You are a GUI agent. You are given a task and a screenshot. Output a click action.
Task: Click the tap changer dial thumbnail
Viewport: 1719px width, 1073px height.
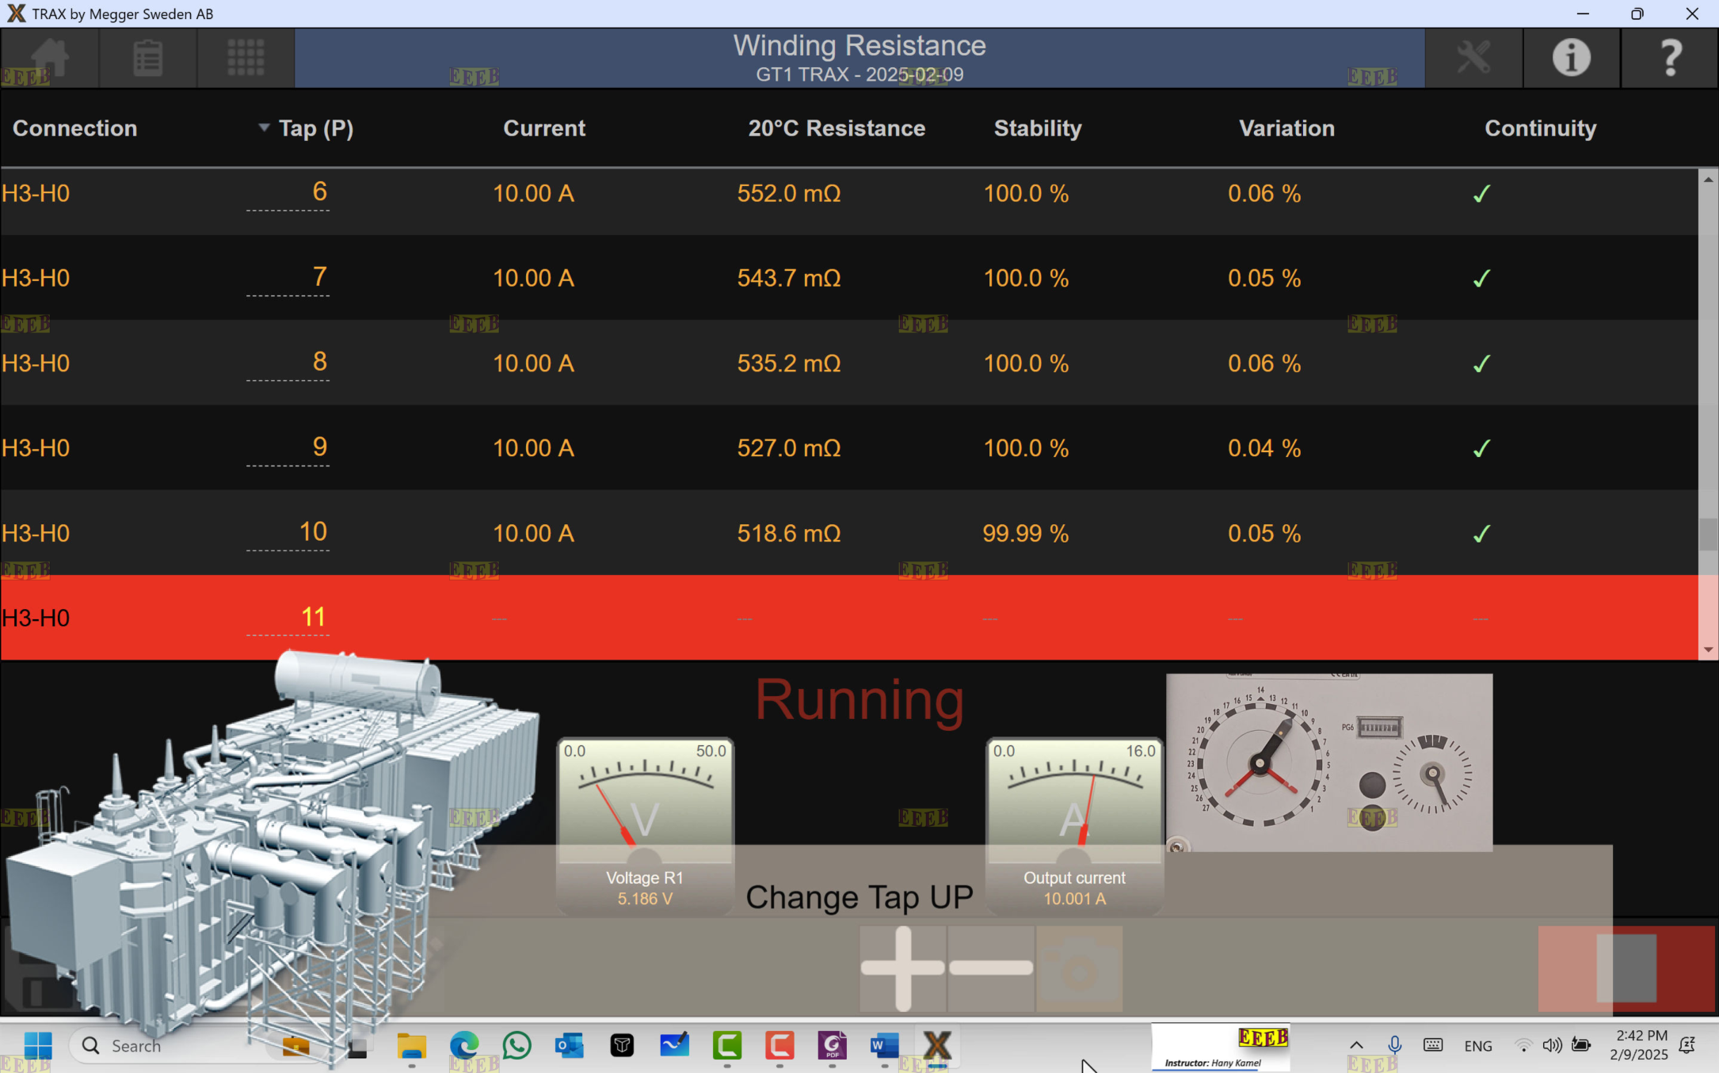click(1328, 762)
